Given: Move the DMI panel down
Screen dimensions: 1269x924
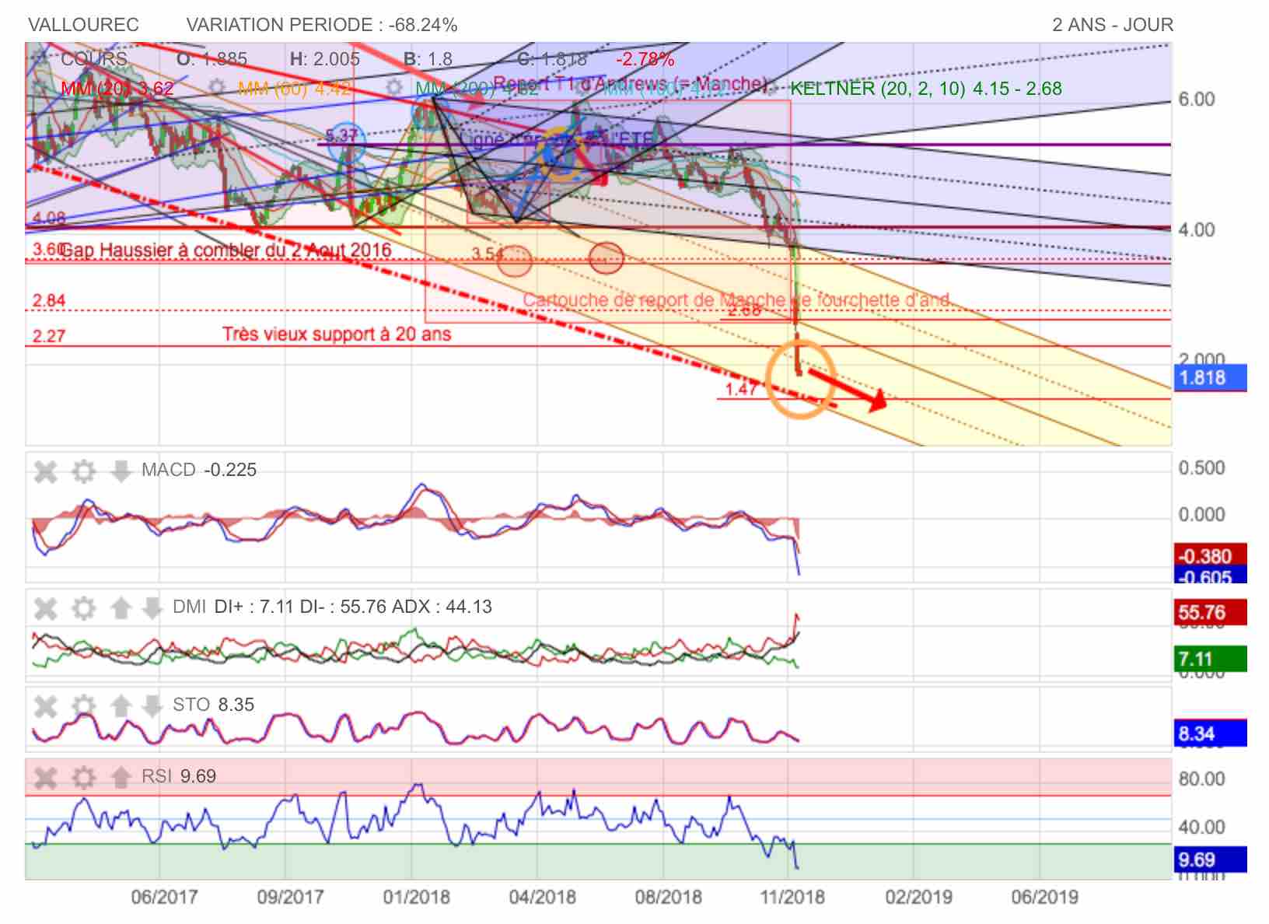Looking at the screenshot, I should 152,607.
